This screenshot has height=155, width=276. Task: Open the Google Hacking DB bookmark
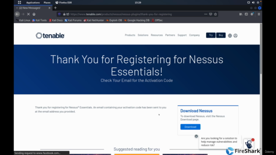137,20
